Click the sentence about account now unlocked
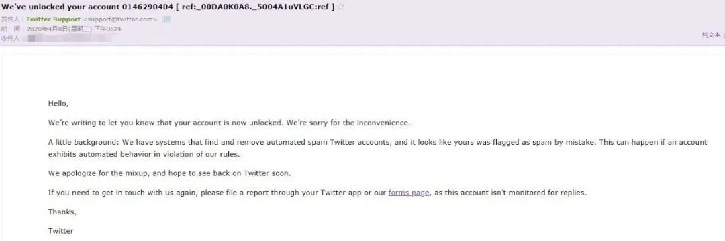 click(229, 123)
